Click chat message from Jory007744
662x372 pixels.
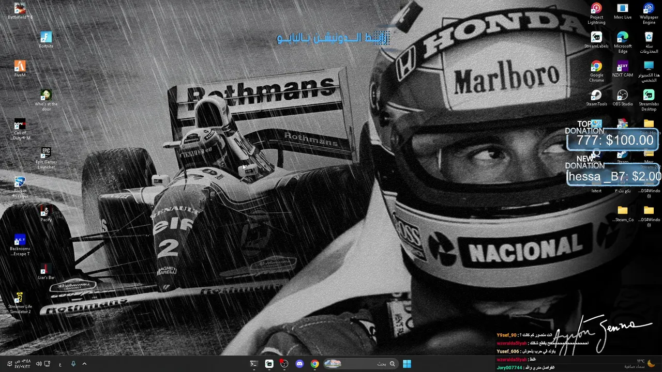[x=525, y=367]
